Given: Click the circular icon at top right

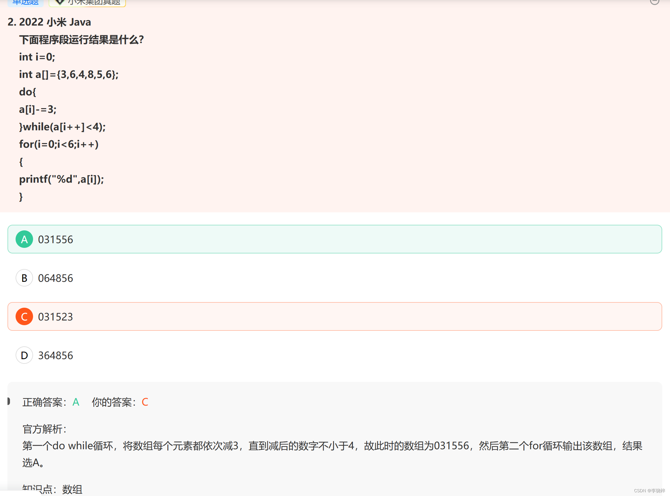Looking at the screenshot, I should [x=654, y=2].
